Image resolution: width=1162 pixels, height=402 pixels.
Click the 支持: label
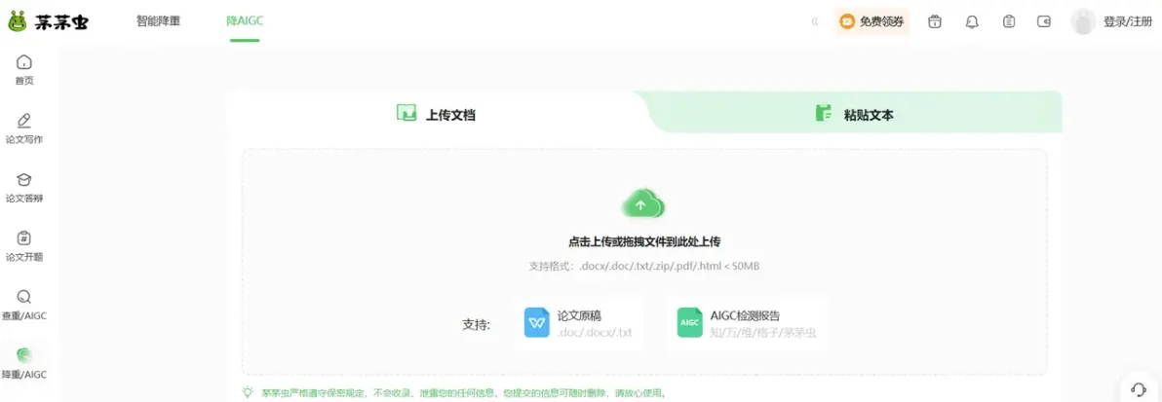(477, 324)
